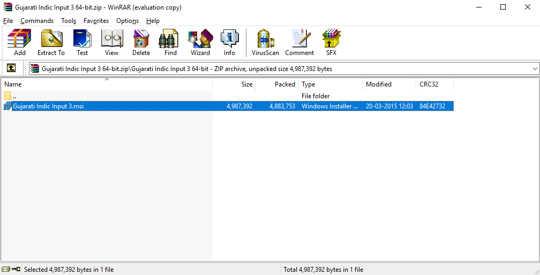Click the Total 4,987,392 bytes status text
Screen dimensions: 540x275
tap(324, 270)
